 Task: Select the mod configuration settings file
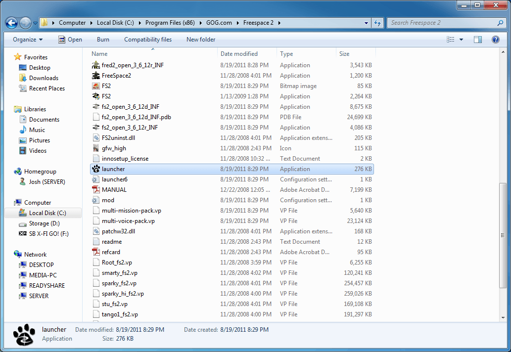(232, 200)
